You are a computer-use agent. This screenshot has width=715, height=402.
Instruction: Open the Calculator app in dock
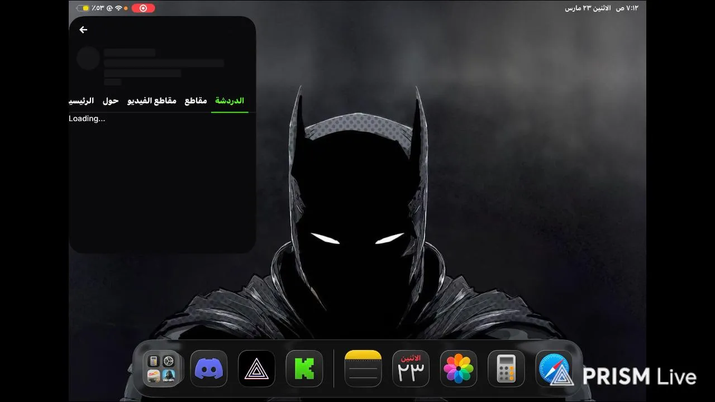click(506, 368)
